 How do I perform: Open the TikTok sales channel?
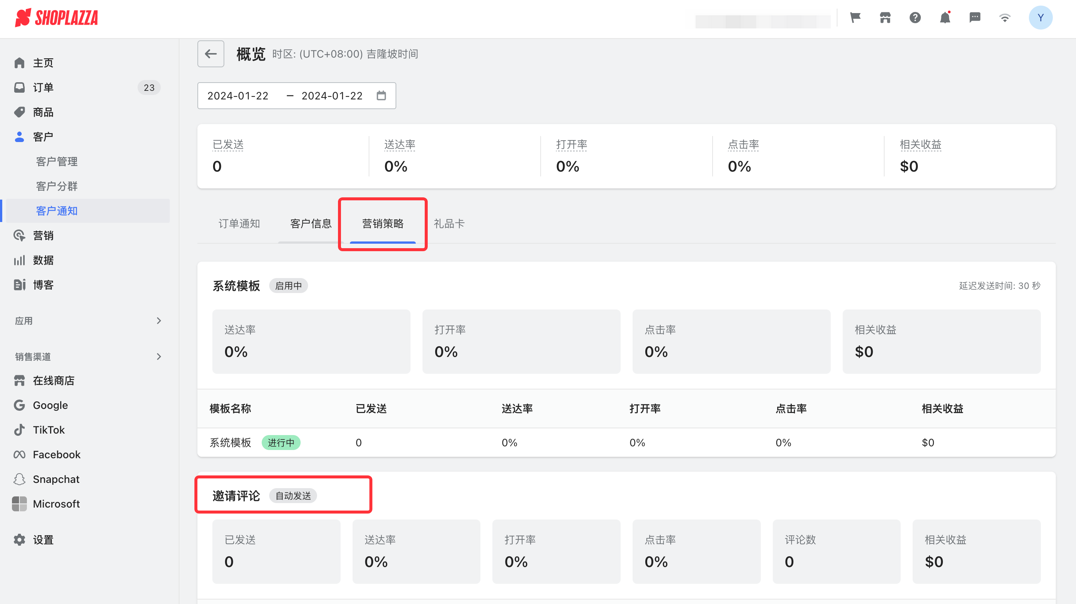[x=48, y=429]
